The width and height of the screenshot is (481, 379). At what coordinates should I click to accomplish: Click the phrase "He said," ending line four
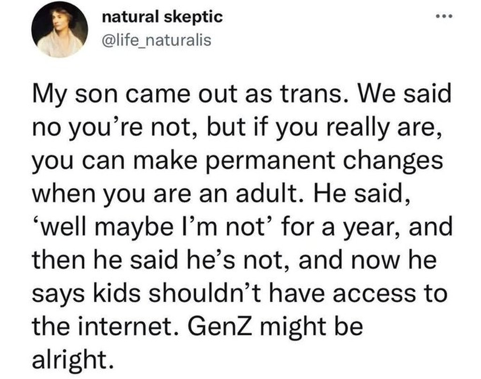click(363, 193)
